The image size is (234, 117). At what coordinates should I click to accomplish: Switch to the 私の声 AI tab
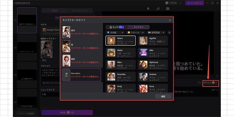[x=116, y=27]
